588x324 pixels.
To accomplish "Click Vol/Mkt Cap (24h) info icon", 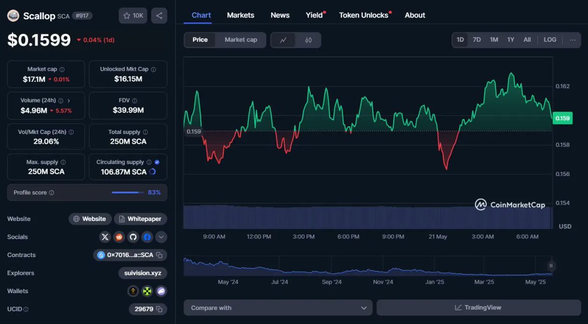I will 71,132.
